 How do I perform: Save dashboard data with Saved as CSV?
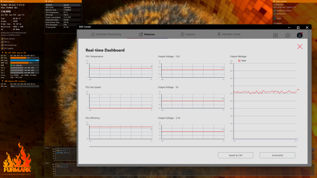pos(235,155)
